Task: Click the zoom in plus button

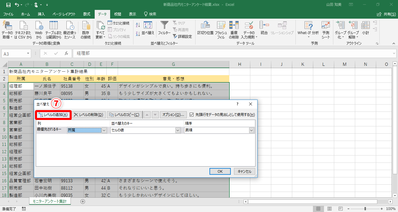Action: coord(382,209)
